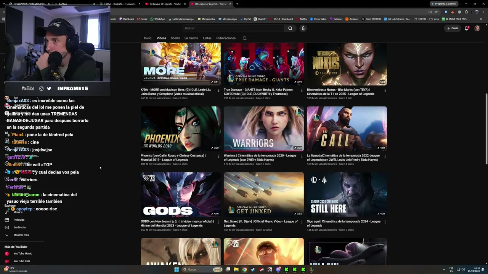Click the Windows taskbar search box

pyautogui.click(x=202, y=269)
